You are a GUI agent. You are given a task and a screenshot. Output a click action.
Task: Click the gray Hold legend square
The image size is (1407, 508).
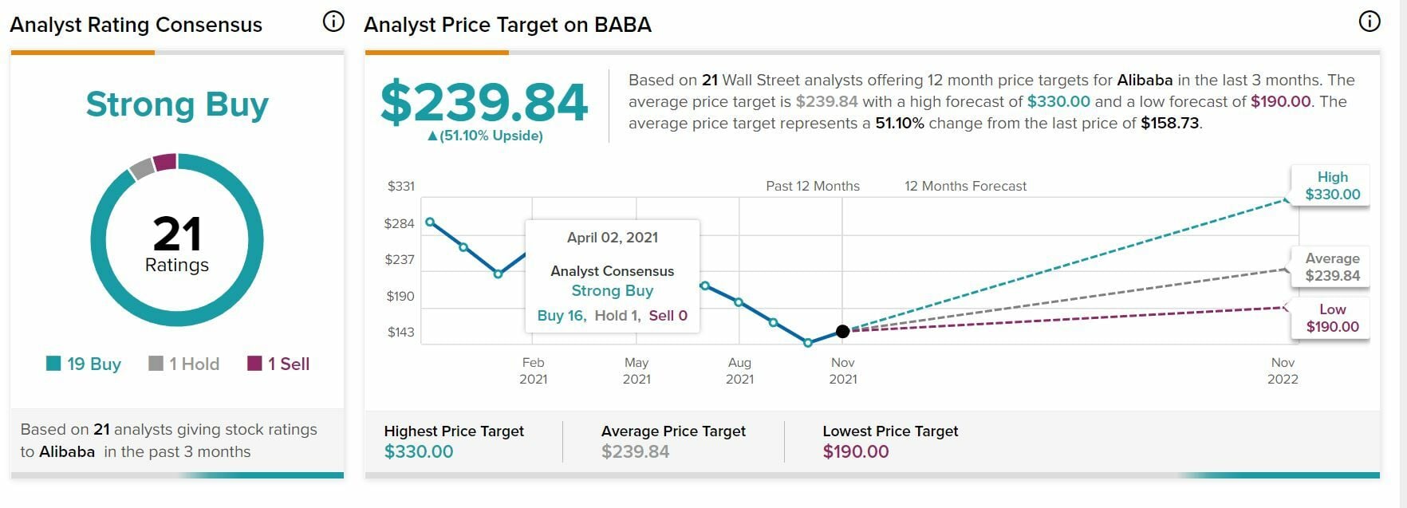click(x=156, y=364)
